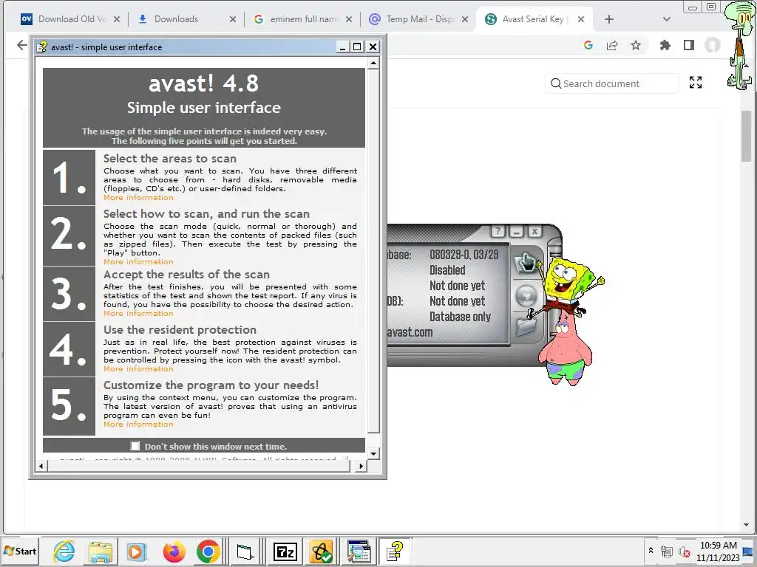Click the removable media disc icon in avast player
This screenshot has width=757, height=567.
[526, 295]
